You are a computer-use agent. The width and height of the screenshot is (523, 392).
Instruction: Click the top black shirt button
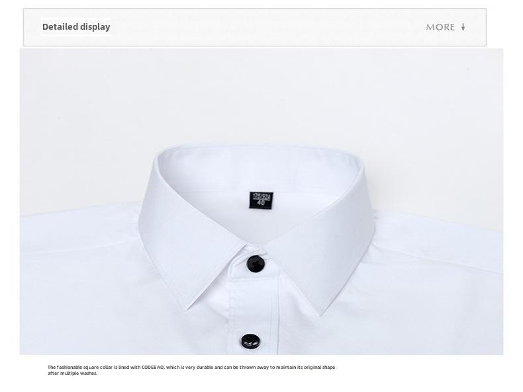pyautogui.click(x=256, y=263)
